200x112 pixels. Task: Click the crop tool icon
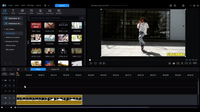coord(25,69)
